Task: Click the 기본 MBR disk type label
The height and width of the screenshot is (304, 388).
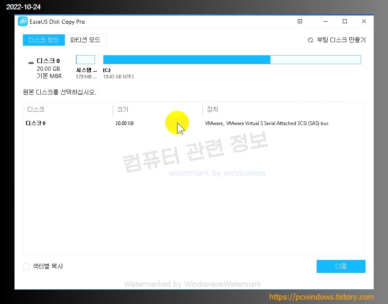Action: [49, 76]
